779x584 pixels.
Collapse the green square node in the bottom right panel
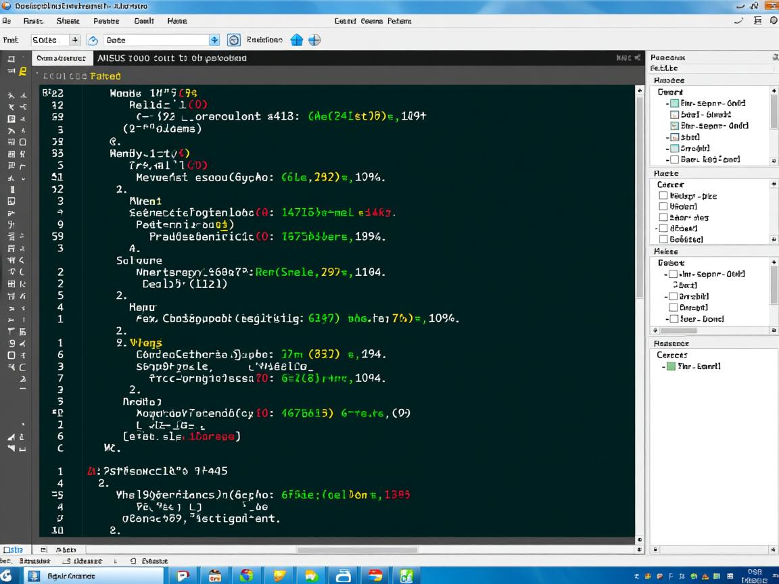coord(663,366)
